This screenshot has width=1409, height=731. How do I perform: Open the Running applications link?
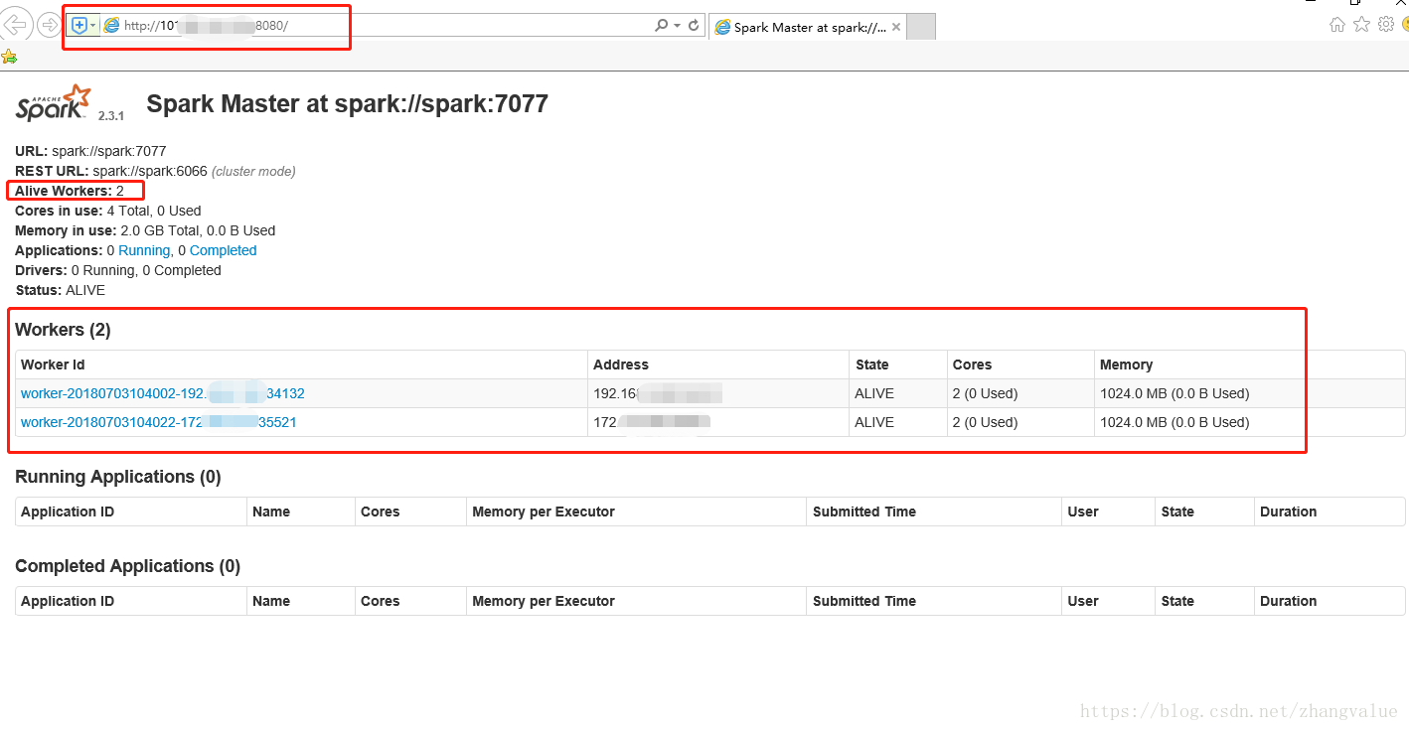point(144,250)
